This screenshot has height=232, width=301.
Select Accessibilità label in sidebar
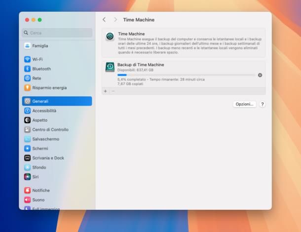pos(44,111)
